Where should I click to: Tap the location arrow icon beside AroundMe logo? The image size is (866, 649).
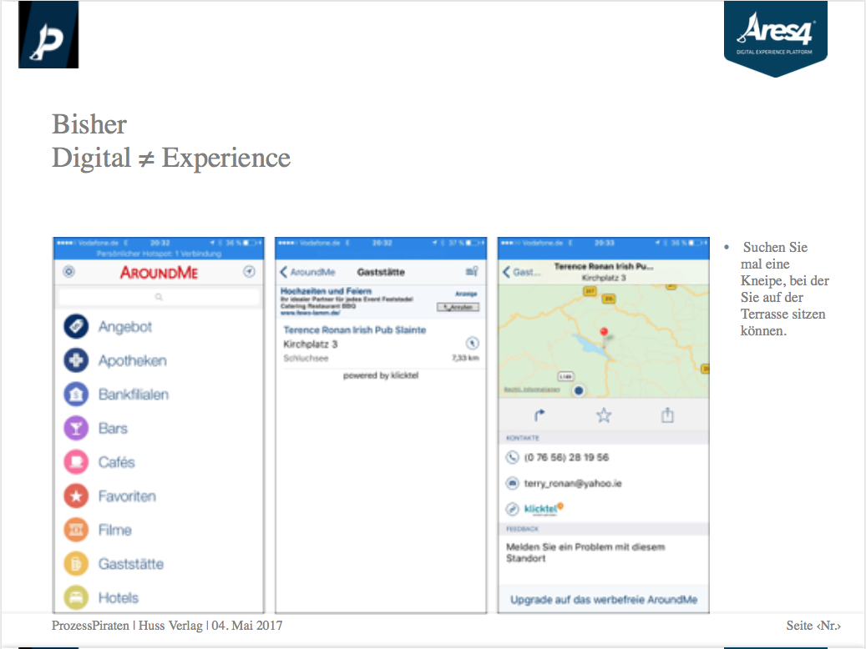(249, 271)
